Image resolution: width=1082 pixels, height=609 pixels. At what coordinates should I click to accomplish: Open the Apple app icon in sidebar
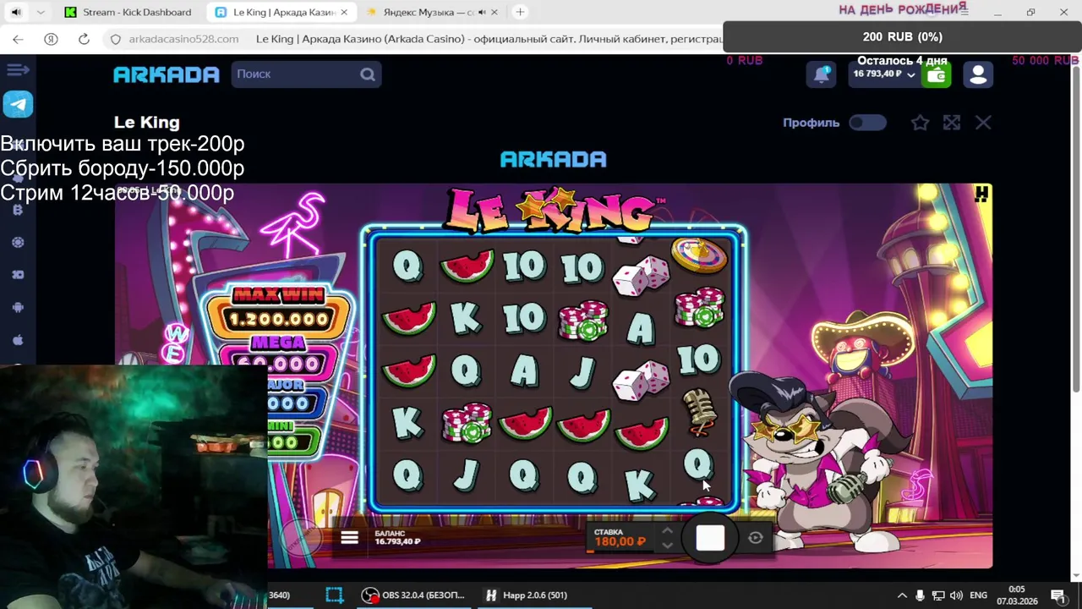click(x=18, y=340)
